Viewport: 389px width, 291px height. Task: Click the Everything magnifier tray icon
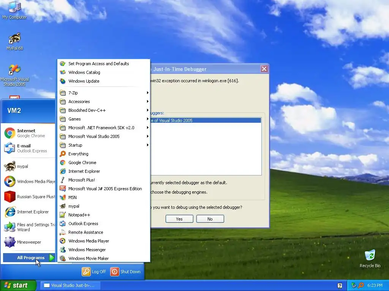click(x=361, y=285)
